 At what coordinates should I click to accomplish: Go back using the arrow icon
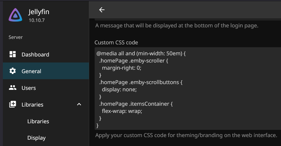[102, 10]
